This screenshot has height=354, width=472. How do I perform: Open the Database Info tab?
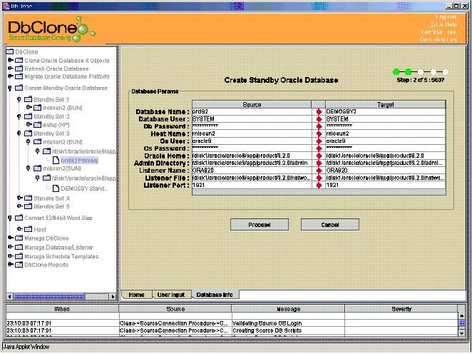click(215, 295)
